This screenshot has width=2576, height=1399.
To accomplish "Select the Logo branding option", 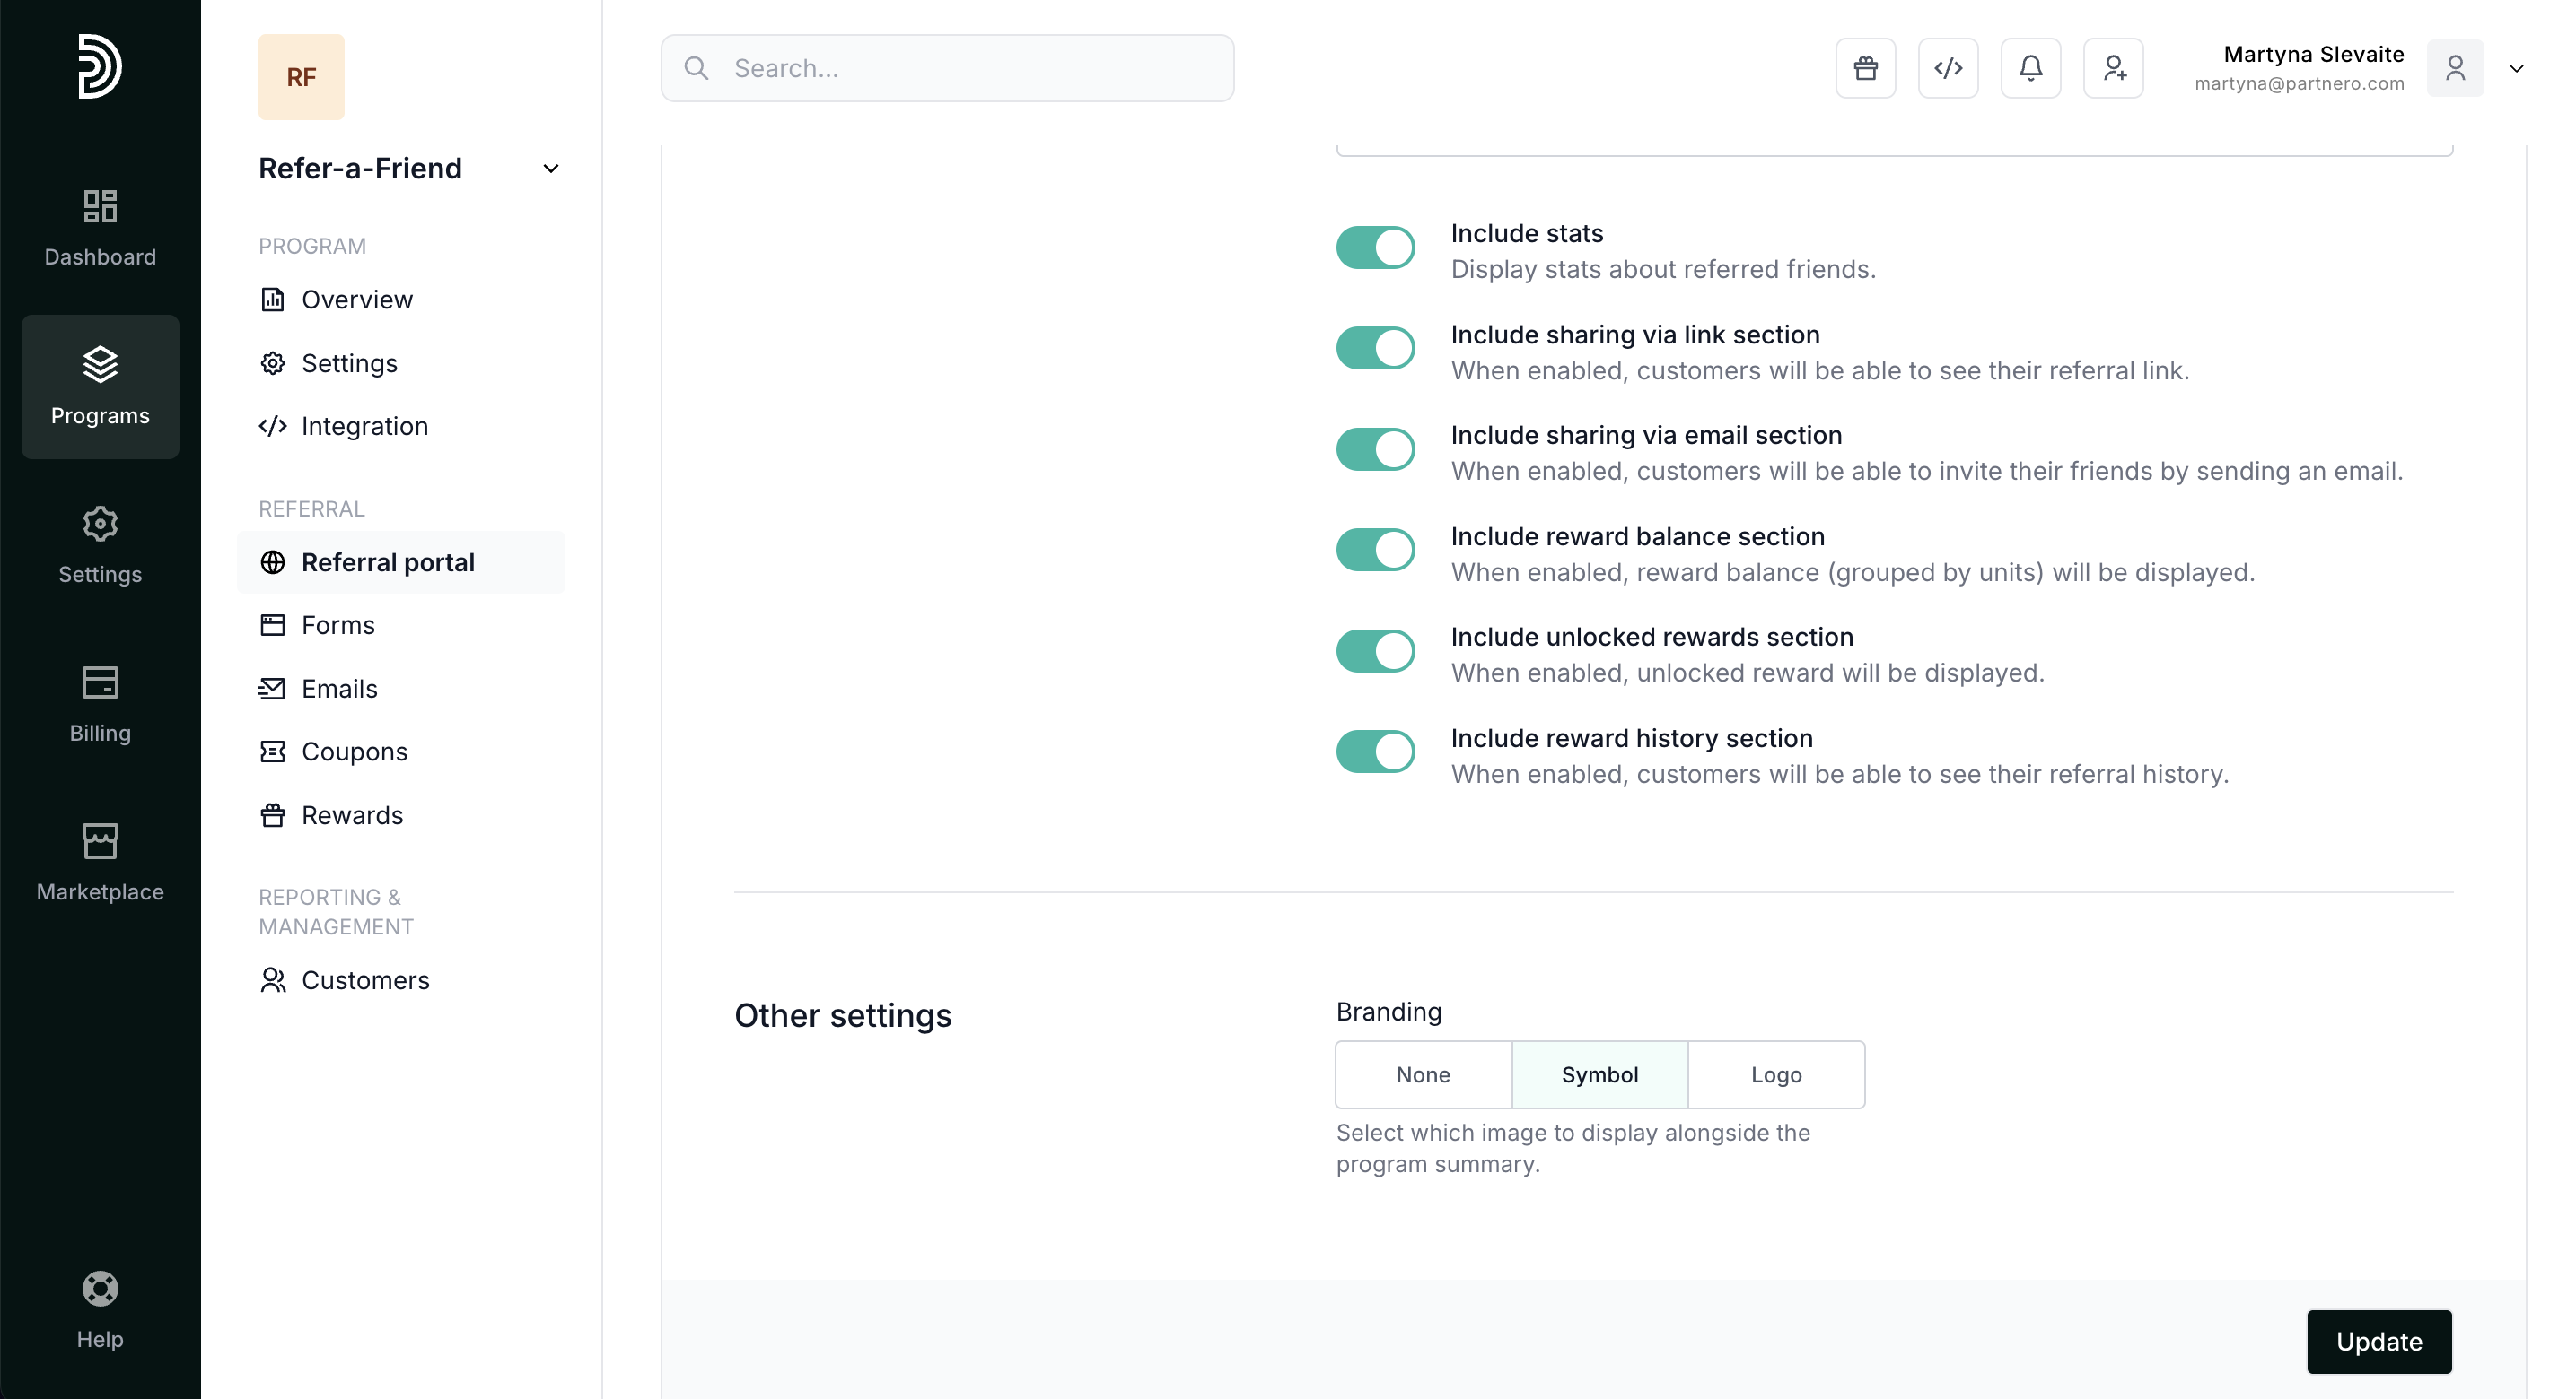I will coord(1776,1074).
